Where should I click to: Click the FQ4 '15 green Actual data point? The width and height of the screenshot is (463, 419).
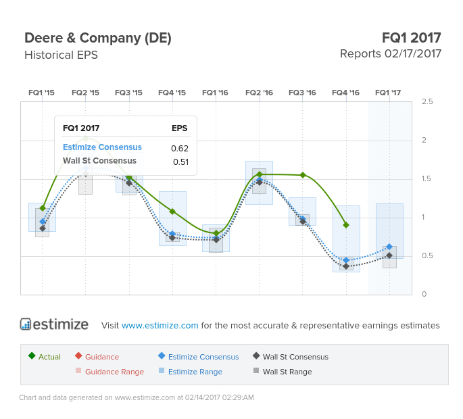tap(172, 212)
